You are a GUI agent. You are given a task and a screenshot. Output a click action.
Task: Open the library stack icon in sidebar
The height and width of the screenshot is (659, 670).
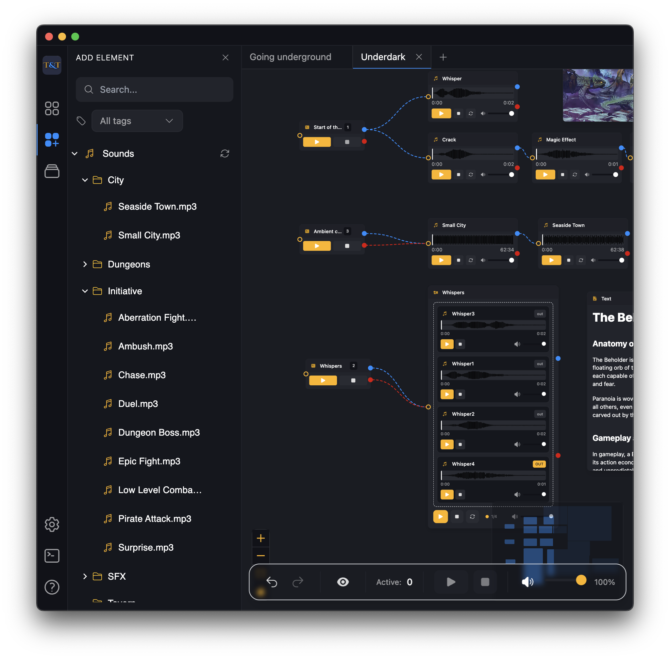coord(52,171)
